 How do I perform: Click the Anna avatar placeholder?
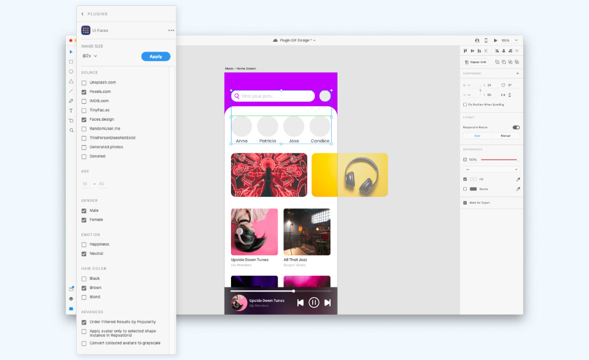tap(242, 126)
